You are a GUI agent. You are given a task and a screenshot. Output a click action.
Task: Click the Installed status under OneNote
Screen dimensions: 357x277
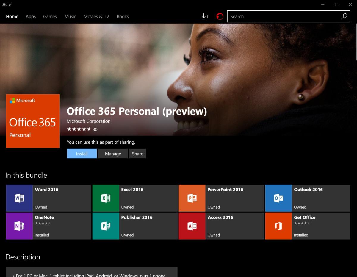42,235
